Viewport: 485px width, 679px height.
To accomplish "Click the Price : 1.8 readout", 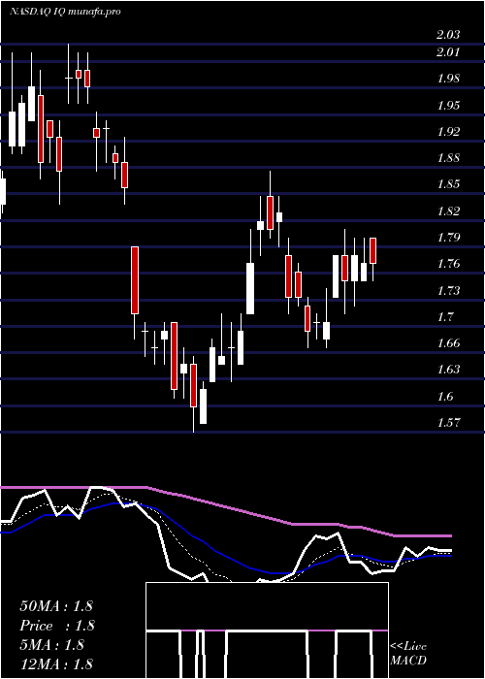I will pyautogui.click(x=56, y=626).
